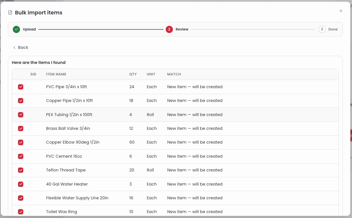Uncheck the PVC Pipe 3/4in x 10ft row

click(21, 87)
